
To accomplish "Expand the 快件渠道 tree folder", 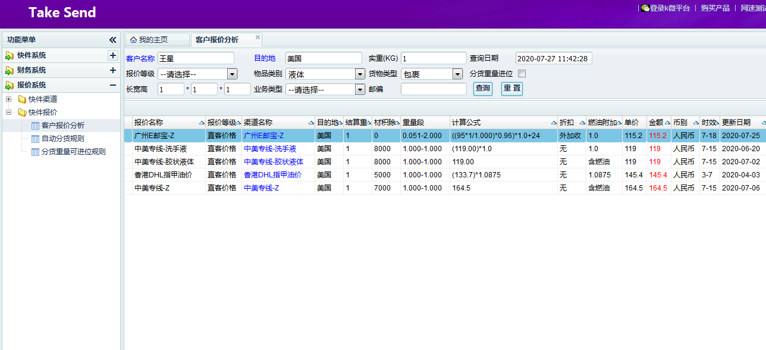I will click(9, 99).
